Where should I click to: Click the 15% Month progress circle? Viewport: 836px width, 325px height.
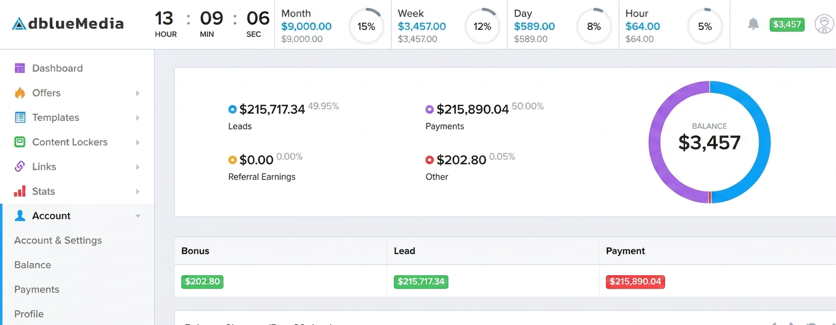(x=366, y=26)
